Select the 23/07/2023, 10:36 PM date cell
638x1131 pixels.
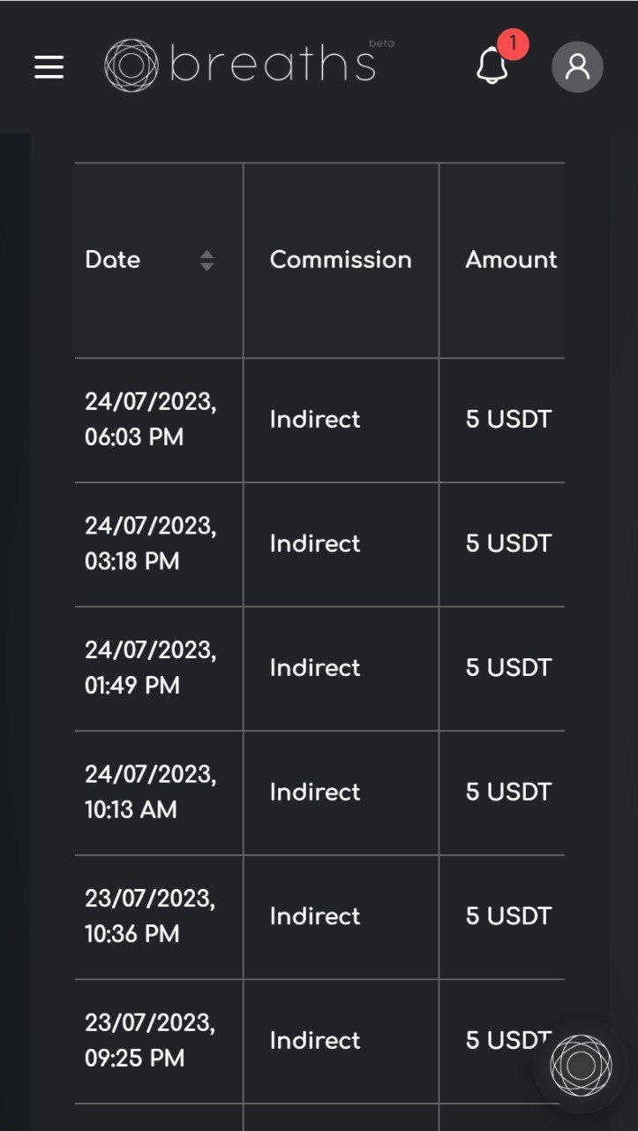(x=150, y=916)
